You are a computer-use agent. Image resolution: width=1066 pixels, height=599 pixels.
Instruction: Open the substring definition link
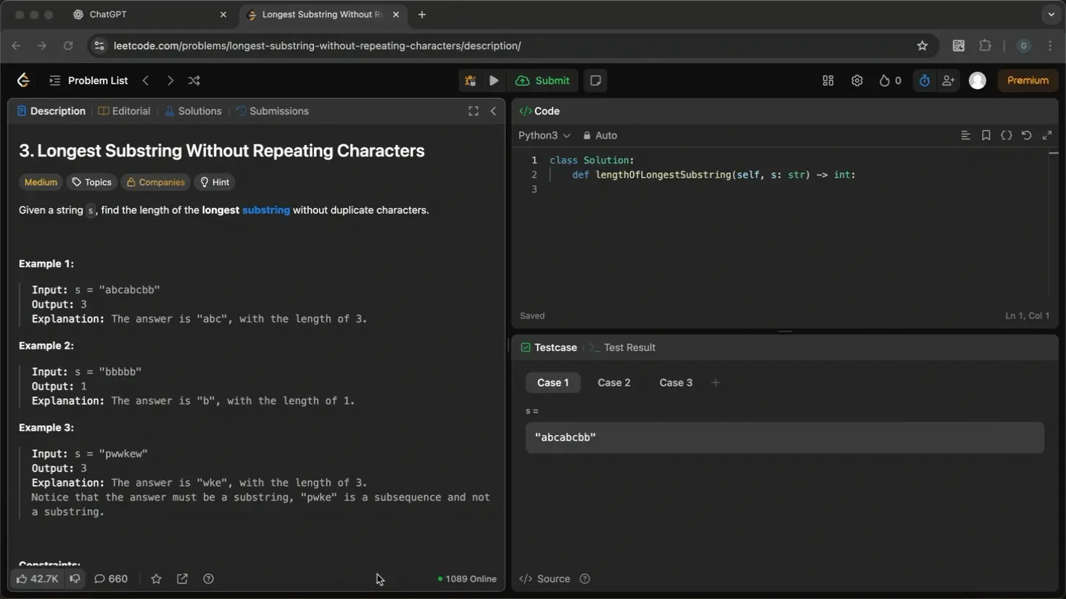266,210
